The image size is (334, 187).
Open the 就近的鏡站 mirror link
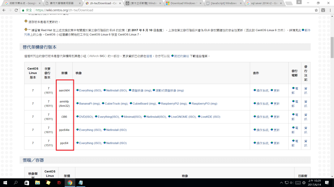pos(181,56)
